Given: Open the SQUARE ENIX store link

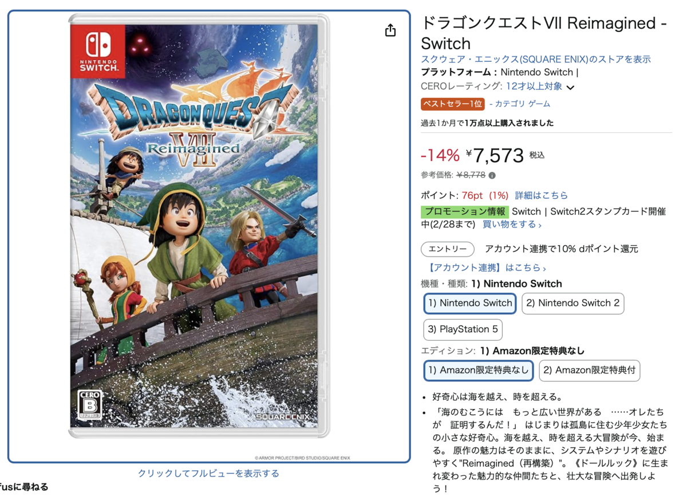Looking at the screenshot, I should [536, 59].
